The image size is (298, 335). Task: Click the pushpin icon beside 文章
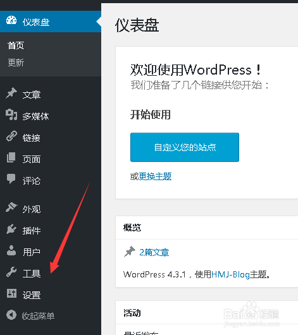coord(11,93)
